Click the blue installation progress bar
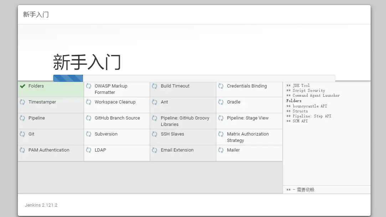Image resolution: width=386 pixels, height=217 pixels. click(x=68, y=78)
